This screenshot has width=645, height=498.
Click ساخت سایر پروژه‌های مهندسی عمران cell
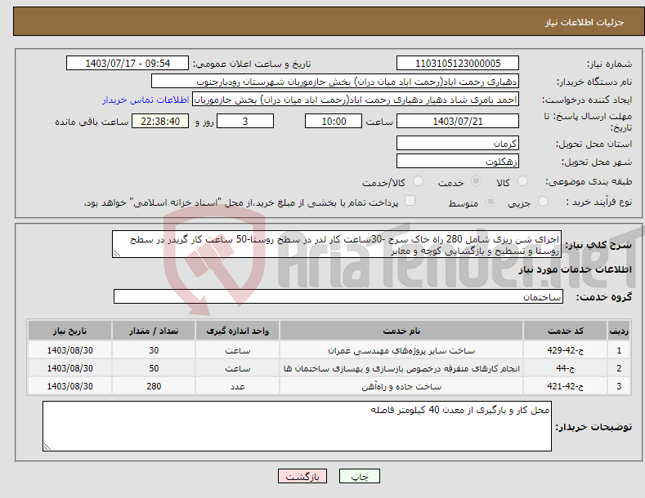[401, 350]
